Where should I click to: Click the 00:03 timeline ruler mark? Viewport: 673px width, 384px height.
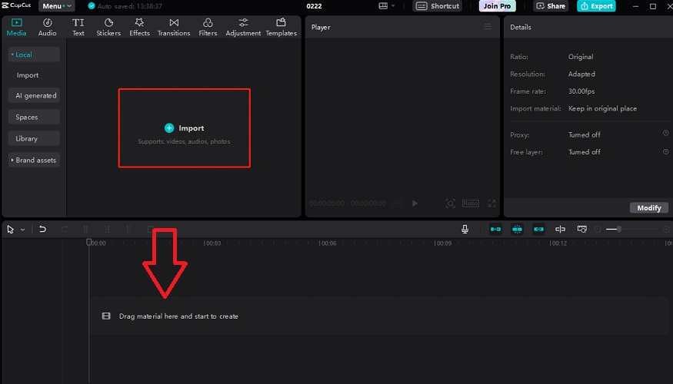[x=212, y=243]
